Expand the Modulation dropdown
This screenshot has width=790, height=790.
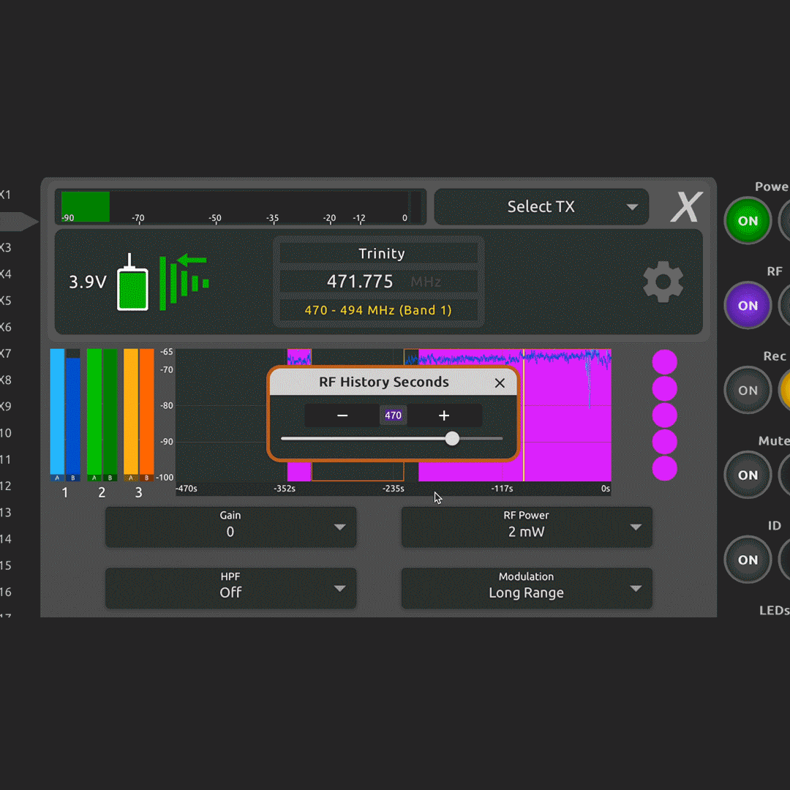click(526, 588)
